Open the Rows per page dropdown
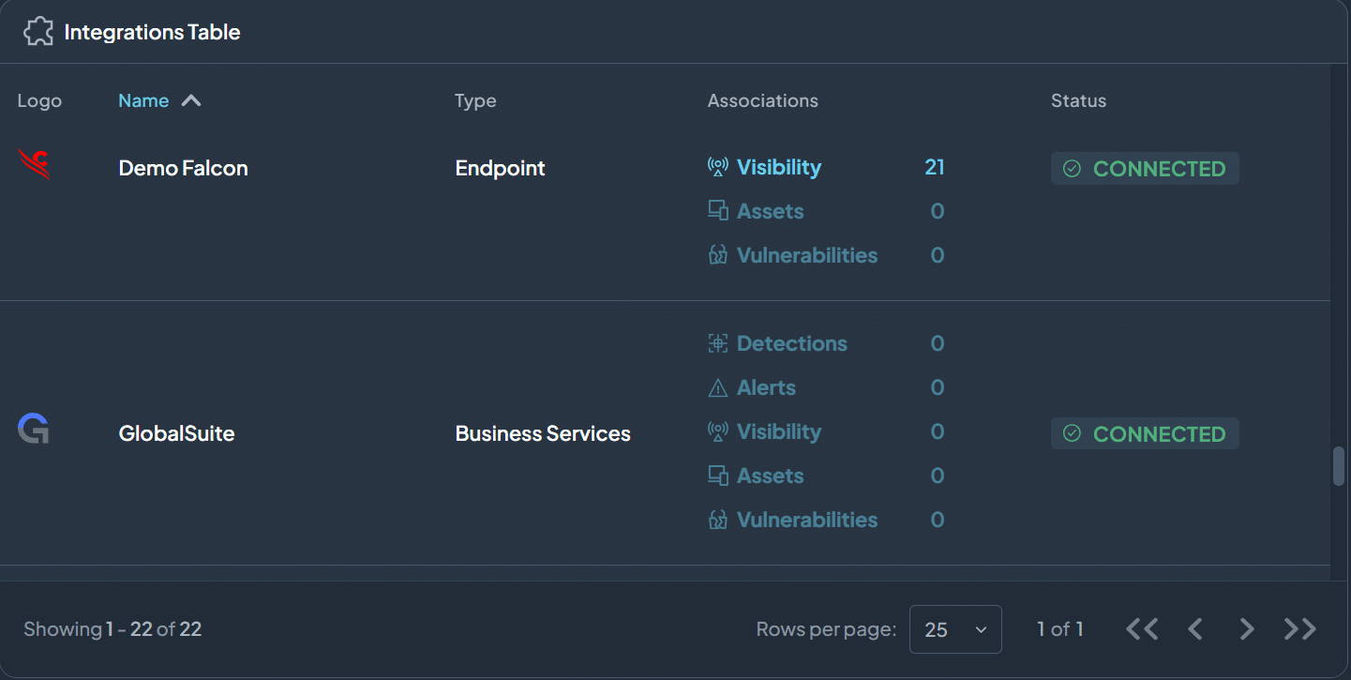Image resolution: width=1351 pixels, height=680 pixels. [955, 628]
